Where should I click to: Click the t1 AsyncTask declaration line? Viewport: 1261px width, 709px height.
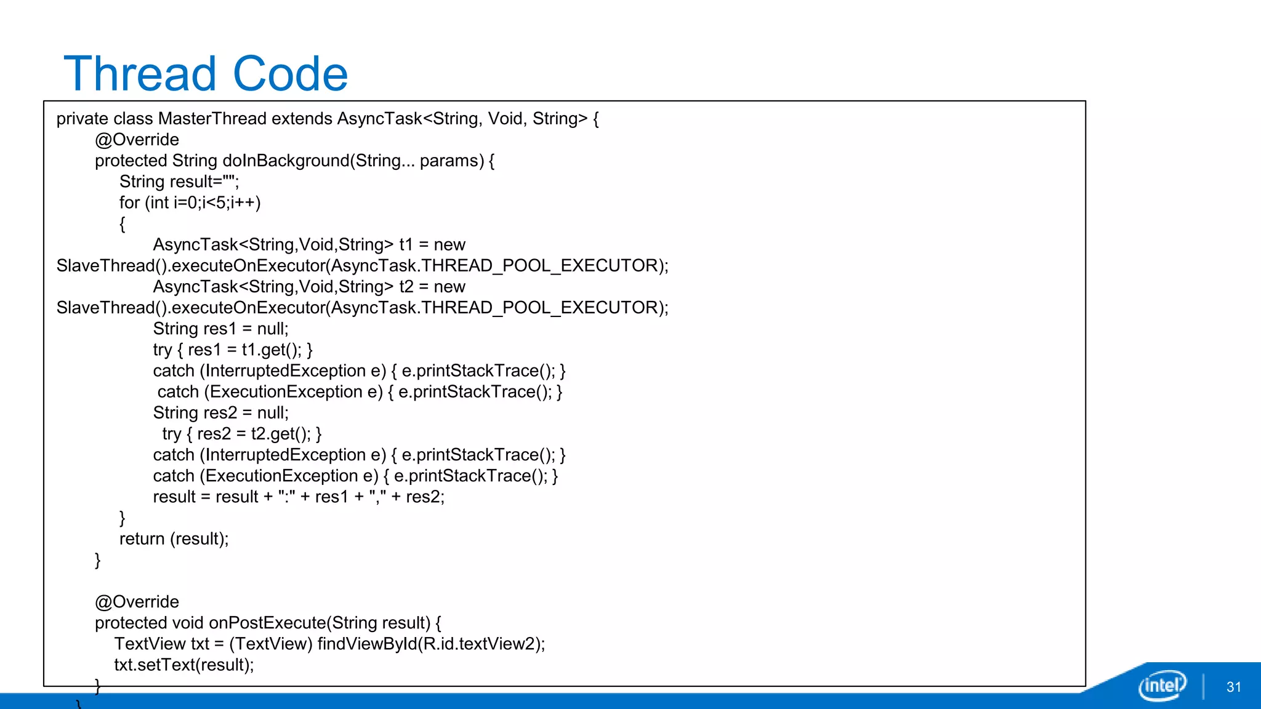309,245
